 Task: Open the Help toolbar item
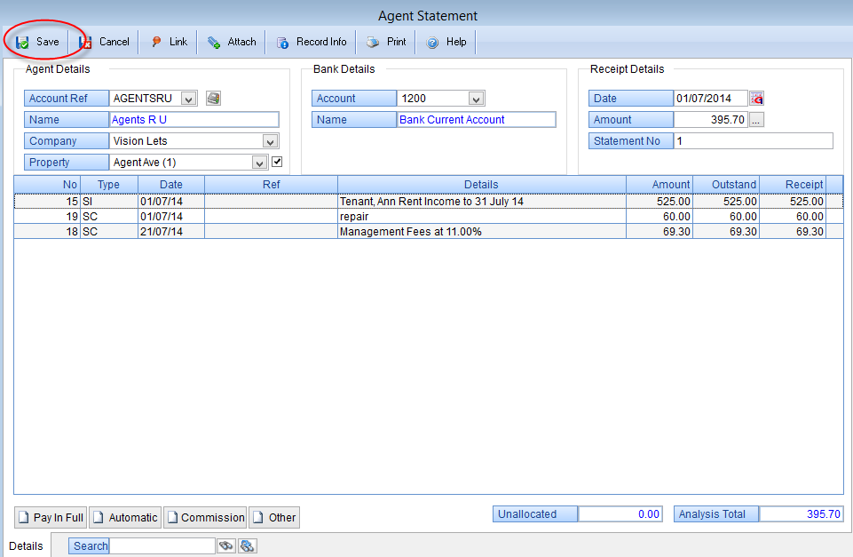pyautogui.click(x=446, y=42)
